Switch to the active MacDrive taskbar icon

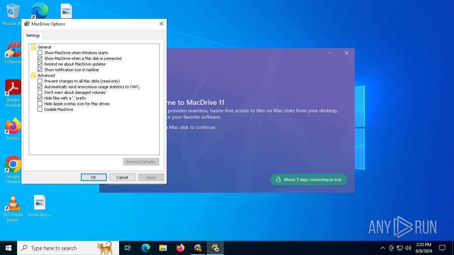[215, 248]
